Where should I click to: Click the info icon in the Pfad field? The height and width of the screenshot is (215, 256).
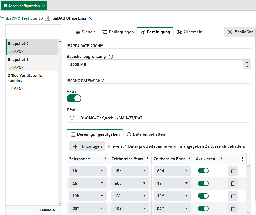pos(72,118)
